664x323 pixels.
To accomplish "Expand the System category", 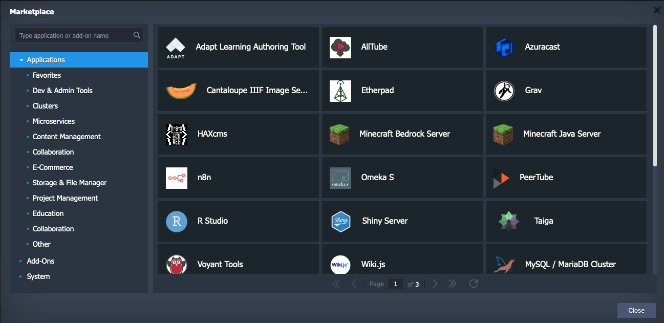I will coord(38,276).
